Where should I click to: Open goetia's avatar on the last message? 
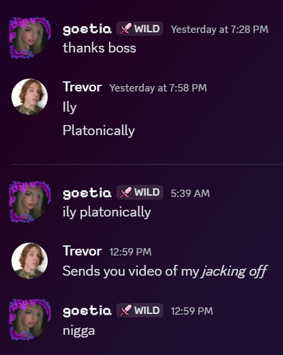click(30, 319)
